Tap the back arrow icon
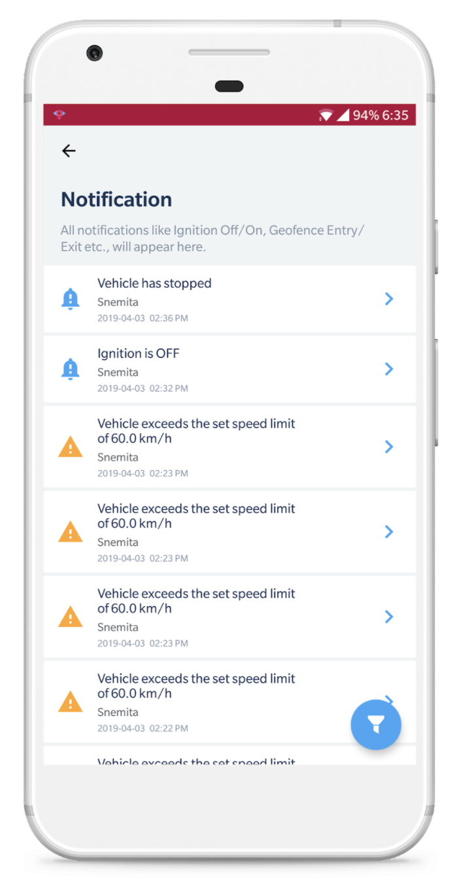This screenshot has width=459, height=881. [x=69, y=151]
